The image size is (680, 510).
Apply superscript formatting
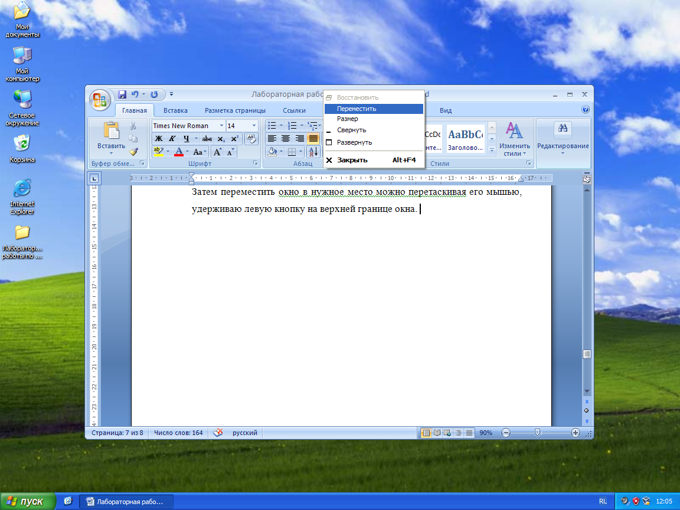click(x=234, y=139)
